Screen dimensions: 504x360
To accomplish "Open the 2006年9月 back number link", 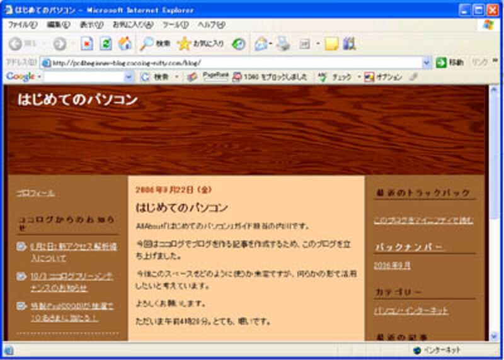I will point(392,265).
